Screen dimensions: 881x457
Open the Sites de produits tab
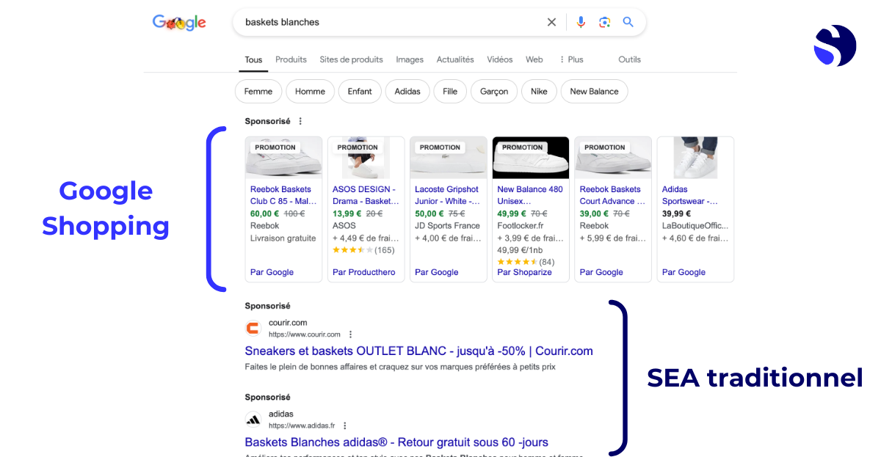tap(351, 59)
